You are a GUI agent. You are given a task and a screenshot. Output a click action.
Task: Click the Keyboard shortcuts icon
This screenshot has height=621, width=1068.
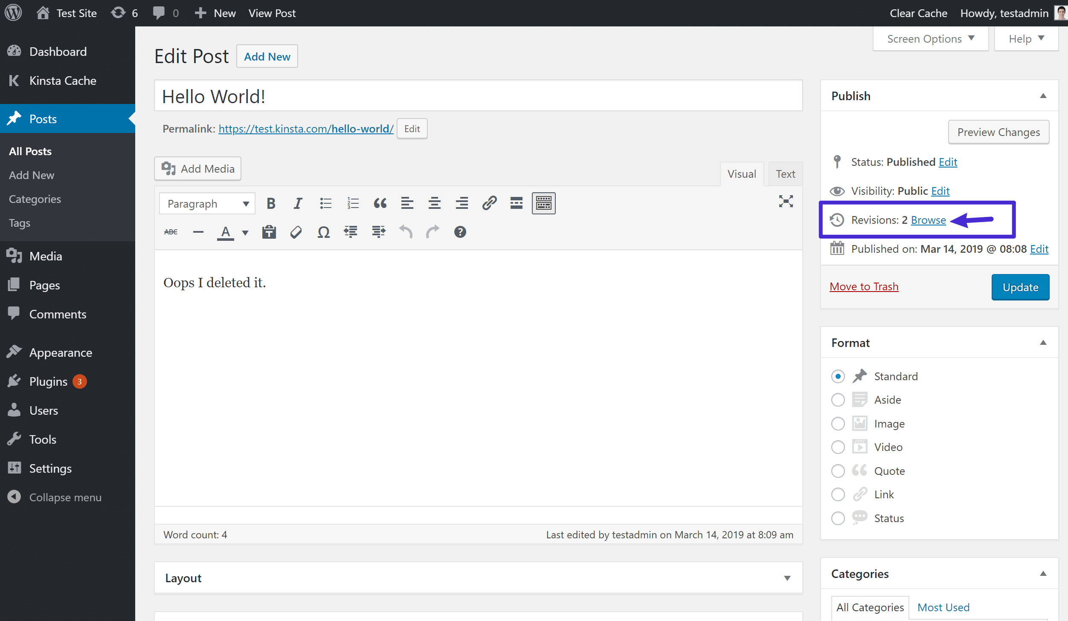(459, 232)
